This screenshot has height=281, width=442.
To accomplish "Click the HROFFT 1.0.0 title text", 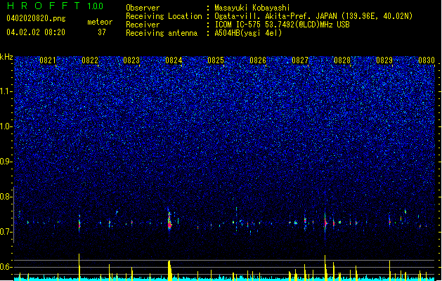I will [x=55, y=6].
